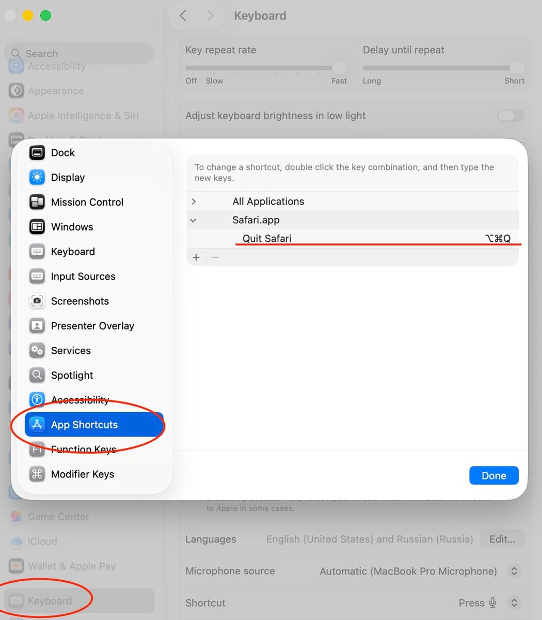
Task: Click the Display sun icon
Action: (37, 177)
